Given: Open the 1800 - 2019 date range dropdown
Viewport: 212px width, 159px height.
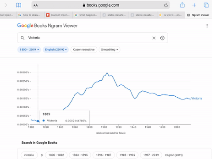Looking at the screenshot, I should tap(29, 49).
